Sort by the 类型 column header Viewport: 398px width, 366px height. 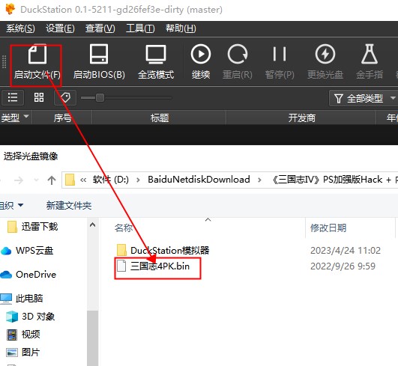click(16, 118)
